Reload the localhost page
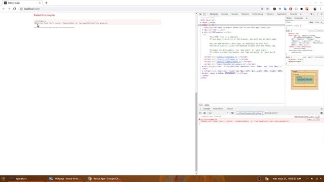Screen dimensions: 324x182 [15, 9]
